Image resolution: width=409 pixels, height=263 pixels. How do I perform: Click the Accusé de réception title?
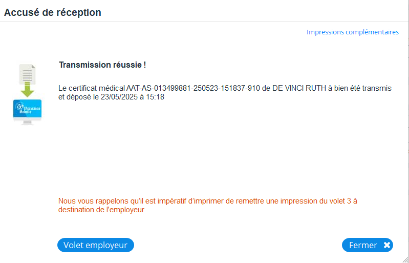click(x=53, y=13)
